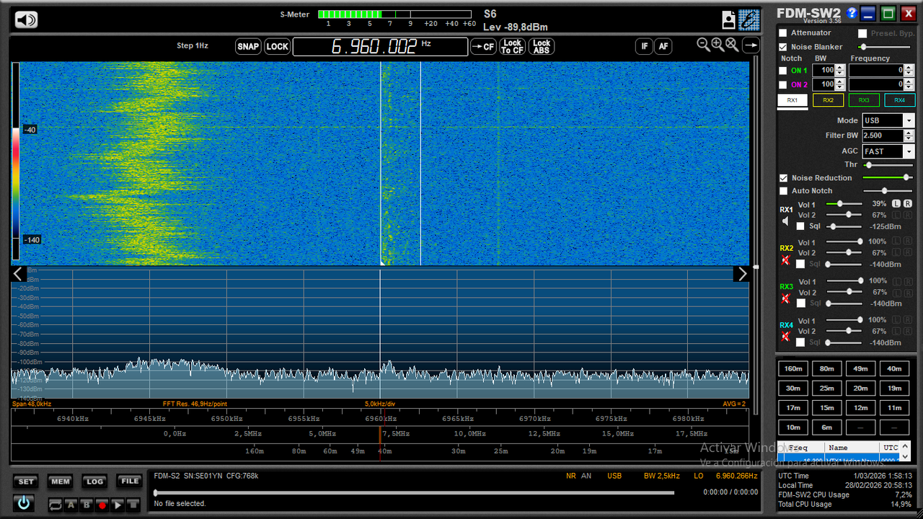Unmute the RX2 speaker

pos(786,259)
